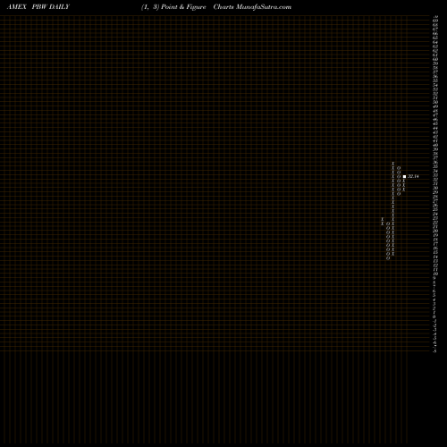Click the lowest O on the chart
This screenshot has height=447, width=447.
coord(388,258)
